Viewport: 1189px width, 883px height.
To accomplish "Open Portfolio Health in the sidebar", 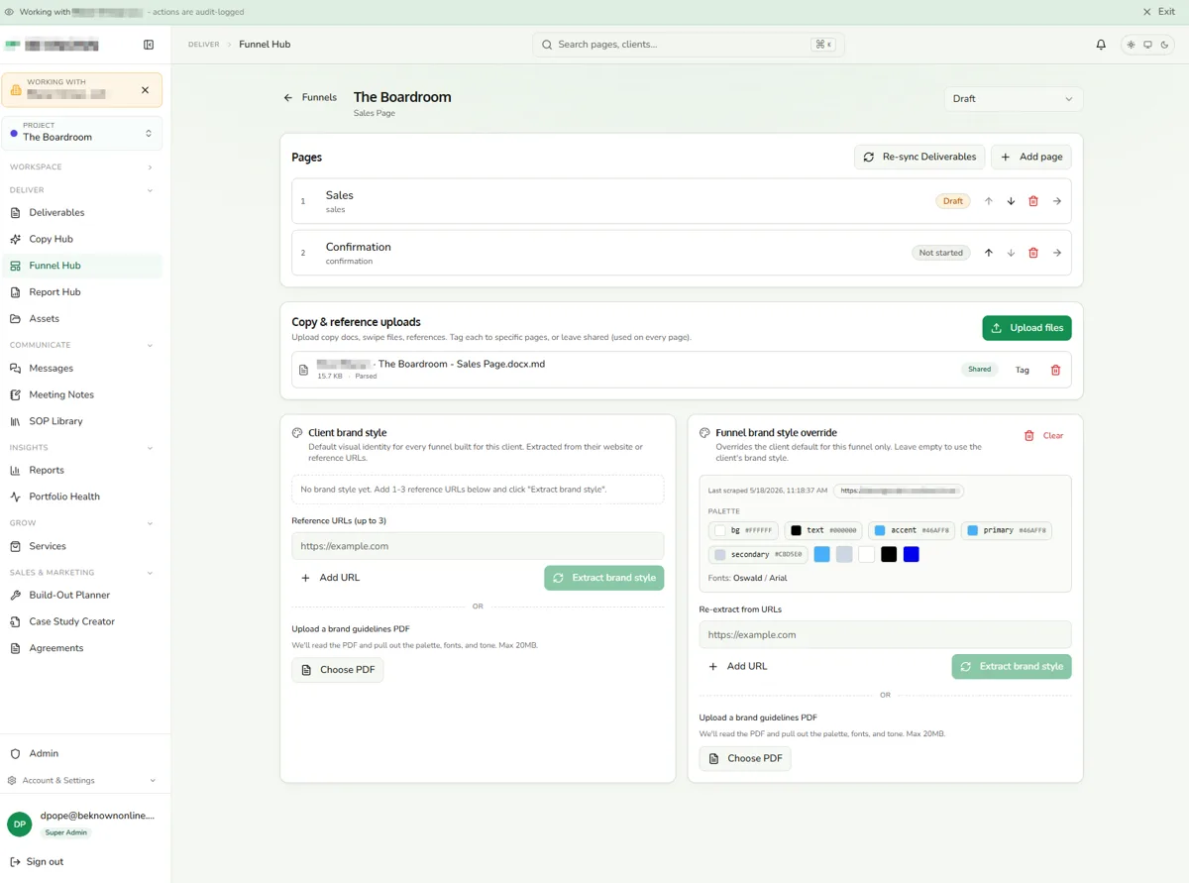I will tap(82, 497).
